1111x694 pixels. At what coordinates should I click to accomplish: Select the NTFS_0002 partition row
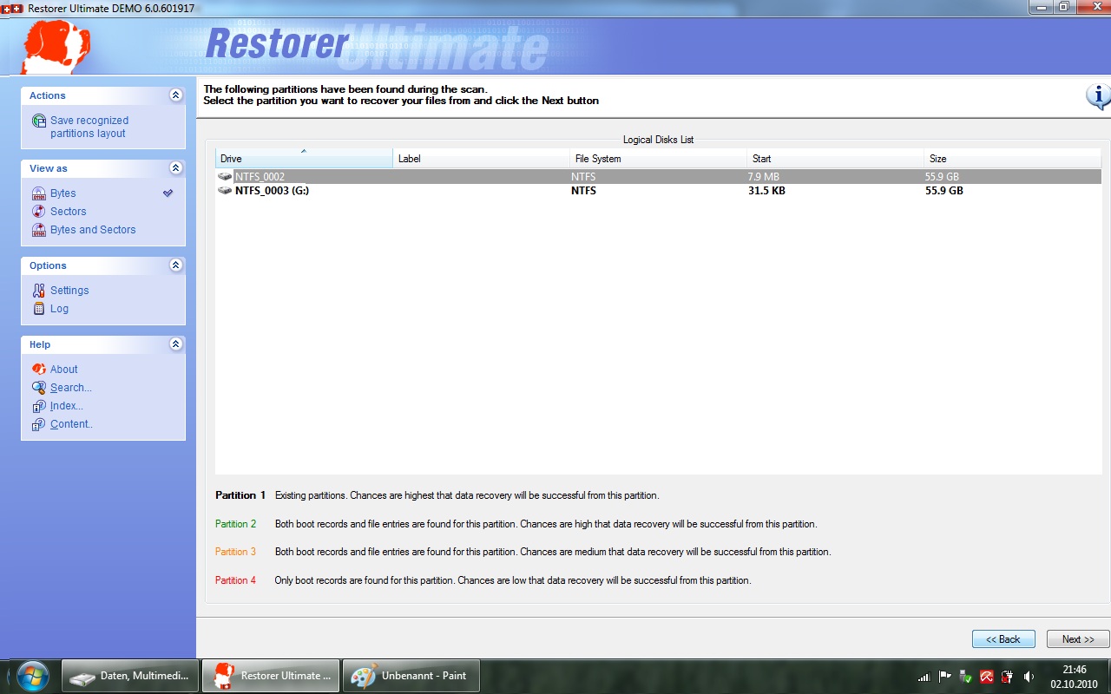click(658, 176)
